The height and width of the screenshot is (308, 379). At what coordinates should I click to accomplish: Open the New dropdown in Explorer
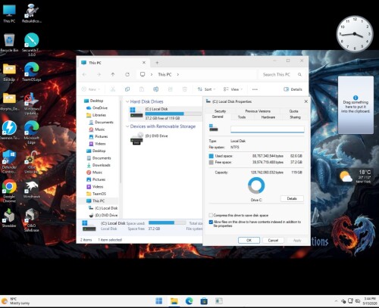pyautogui.click(x=91, y=89)
